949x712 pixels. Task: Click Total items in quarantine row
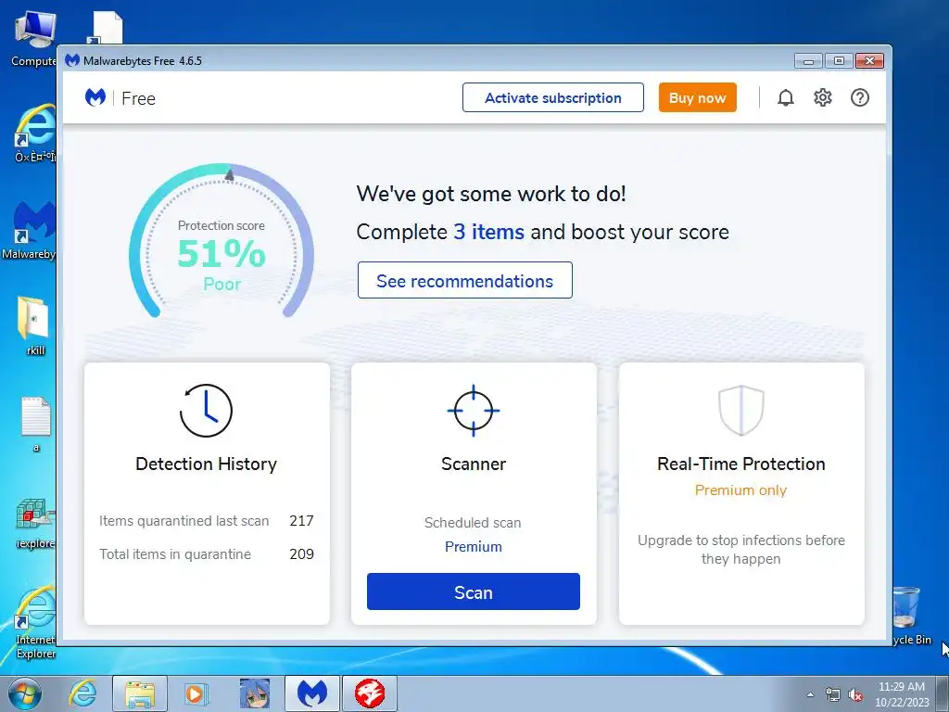pos(207,554)
